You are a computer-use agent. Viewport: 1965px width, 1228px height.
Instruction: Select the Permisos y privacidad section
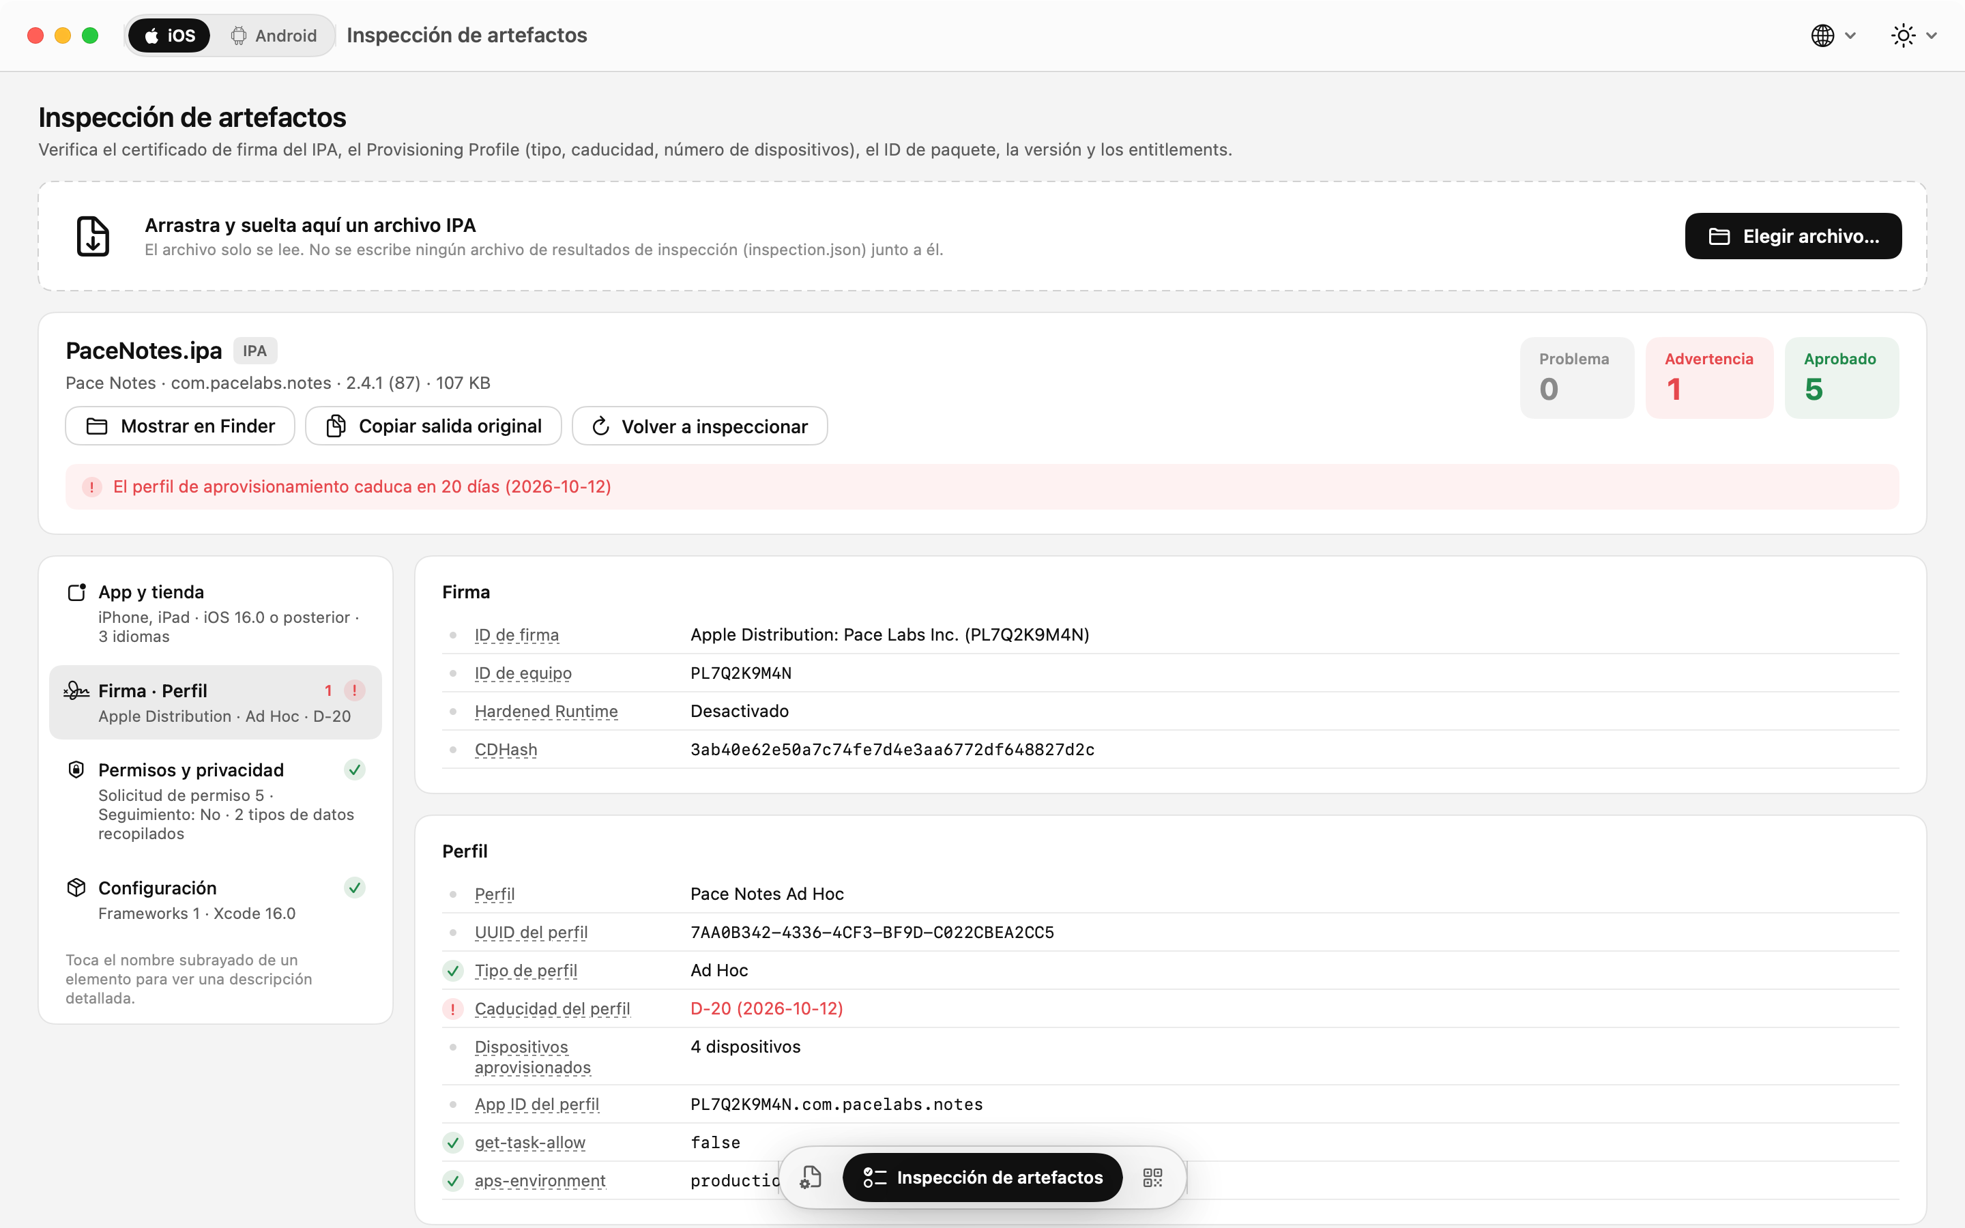[x=215, y=801]
